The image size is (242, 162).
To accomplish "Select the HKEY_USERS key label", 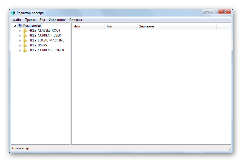I will [38, 45].
